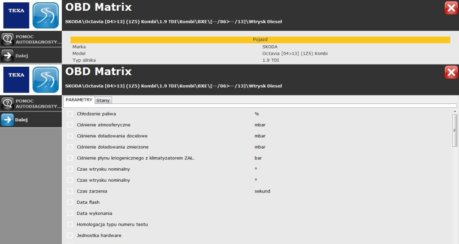Click the '%' unit for Chłodzenie paliwa
Image resolution: width=459 pixels, height=244 pixels.
click(x=257, y=114)
